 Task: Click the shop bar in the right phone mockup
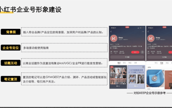coord(160,57)
